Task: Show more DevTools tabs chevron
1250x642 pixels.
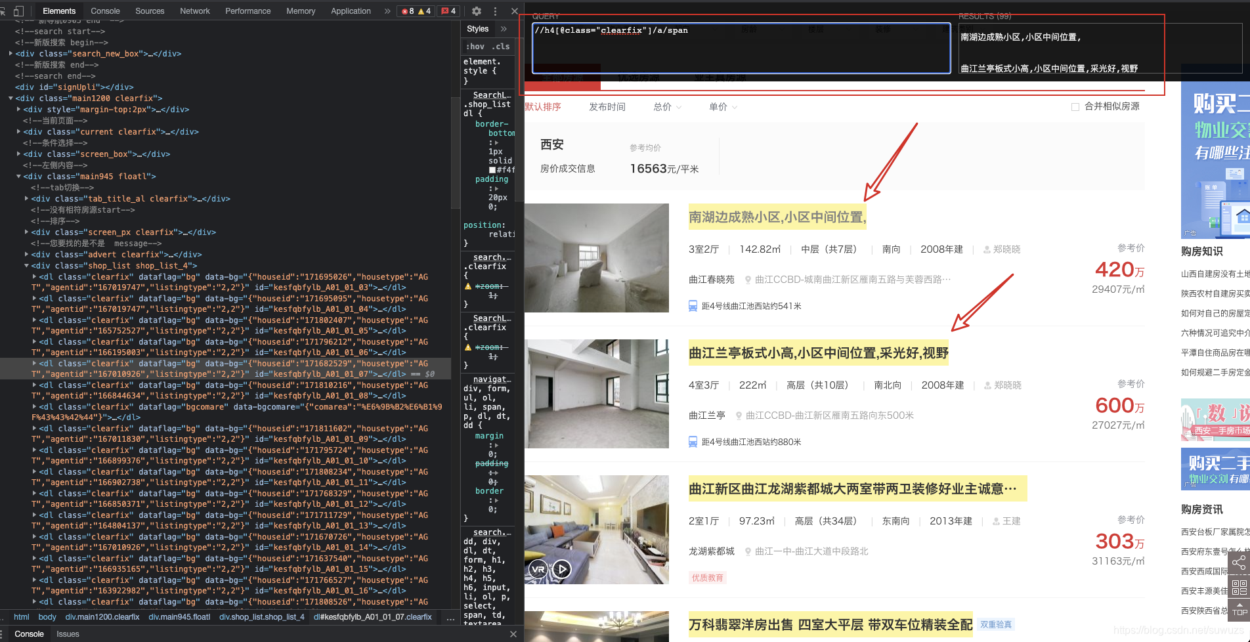Action: coord(387,11)
